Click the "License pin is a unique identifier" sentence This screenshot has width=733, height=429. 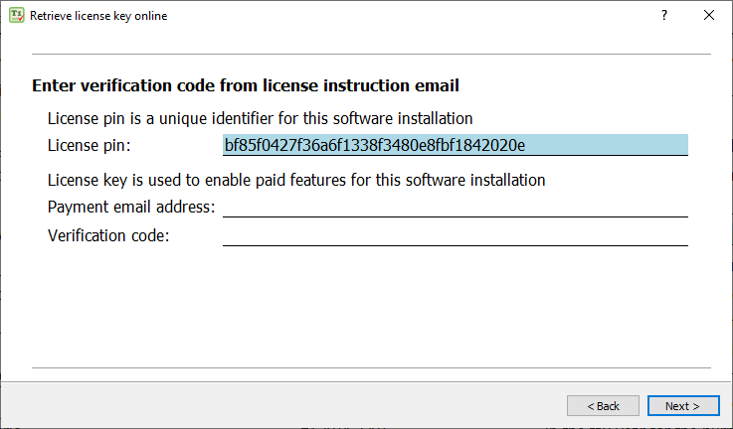tap(260, 117)
